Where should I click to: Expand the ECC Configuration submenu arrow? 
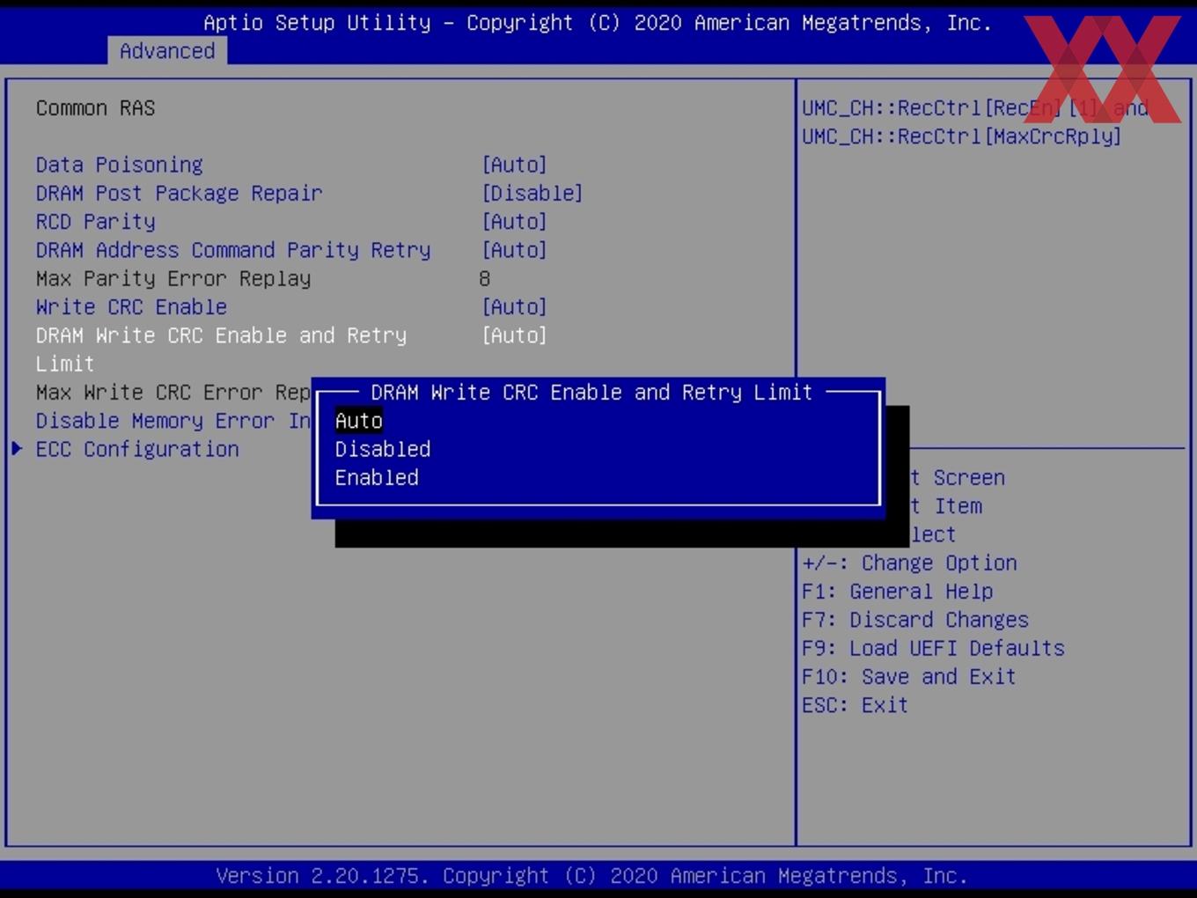click(x=17, y=449)
